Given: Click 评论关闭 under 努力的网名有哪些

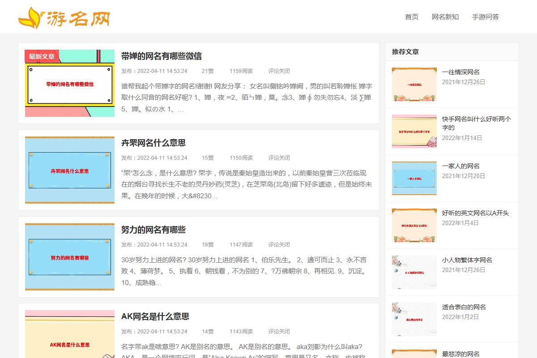Looking at the screenshot, I should coord(279,244).
